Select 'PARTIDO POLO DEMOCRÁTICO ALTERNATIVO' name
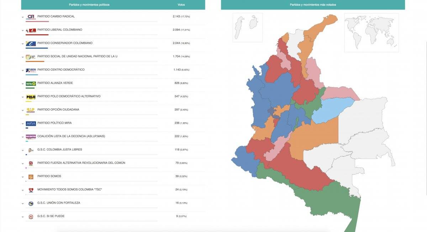The height and width of the screenshot is (232, 427). [x=69, y=96]
